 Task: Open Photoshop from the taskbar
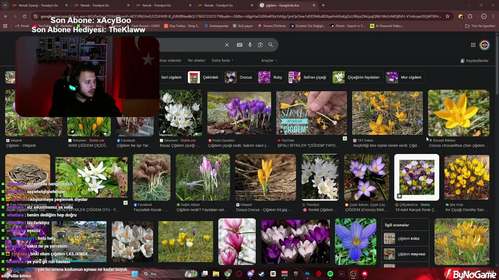[x=308, y=274]
